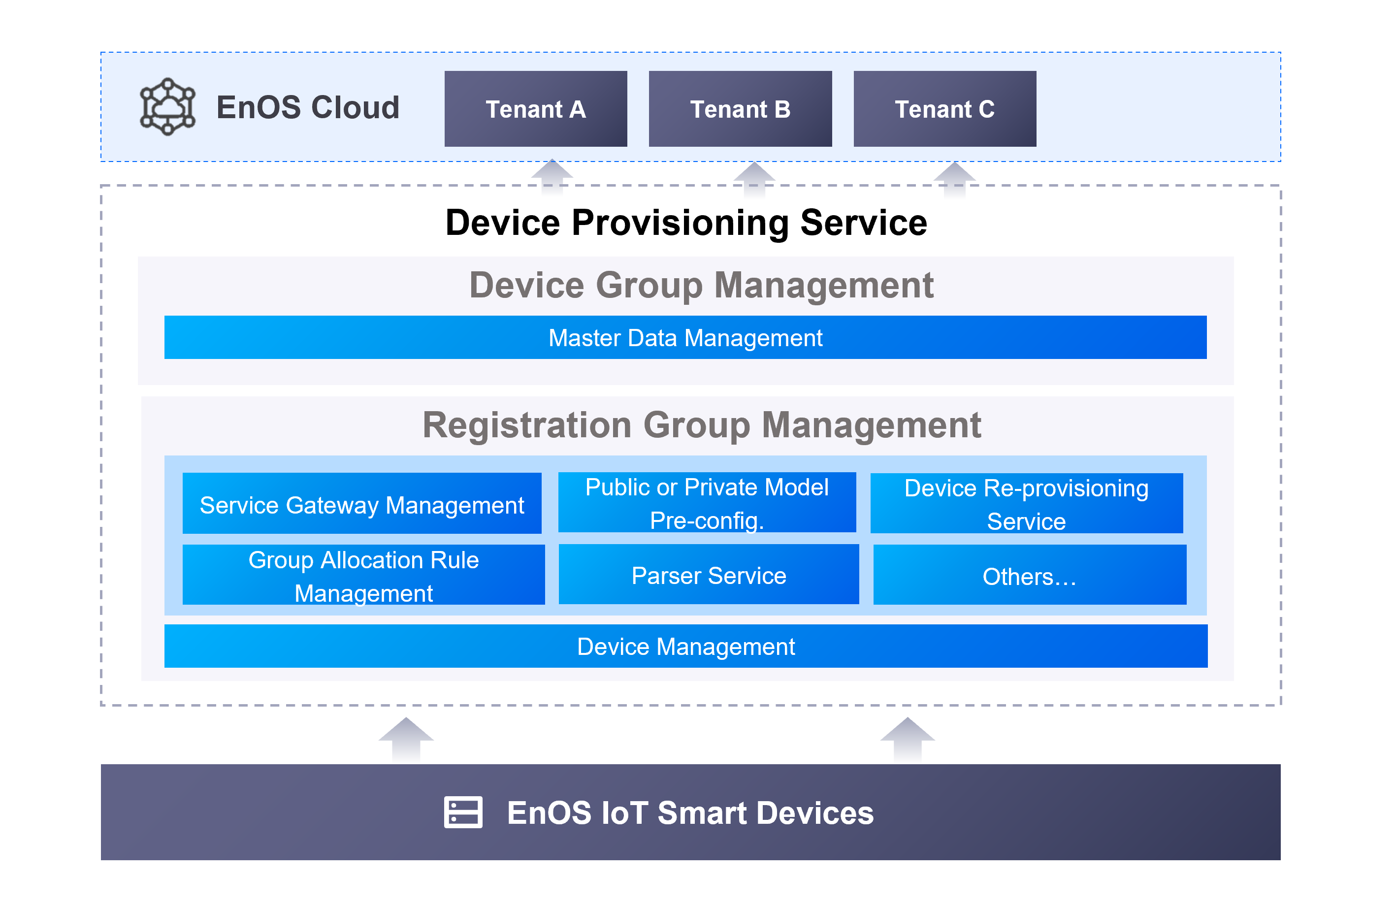Click the Service Gateway Management block
This screenshot has width=1396, height=908.
(x=362, y=503)
